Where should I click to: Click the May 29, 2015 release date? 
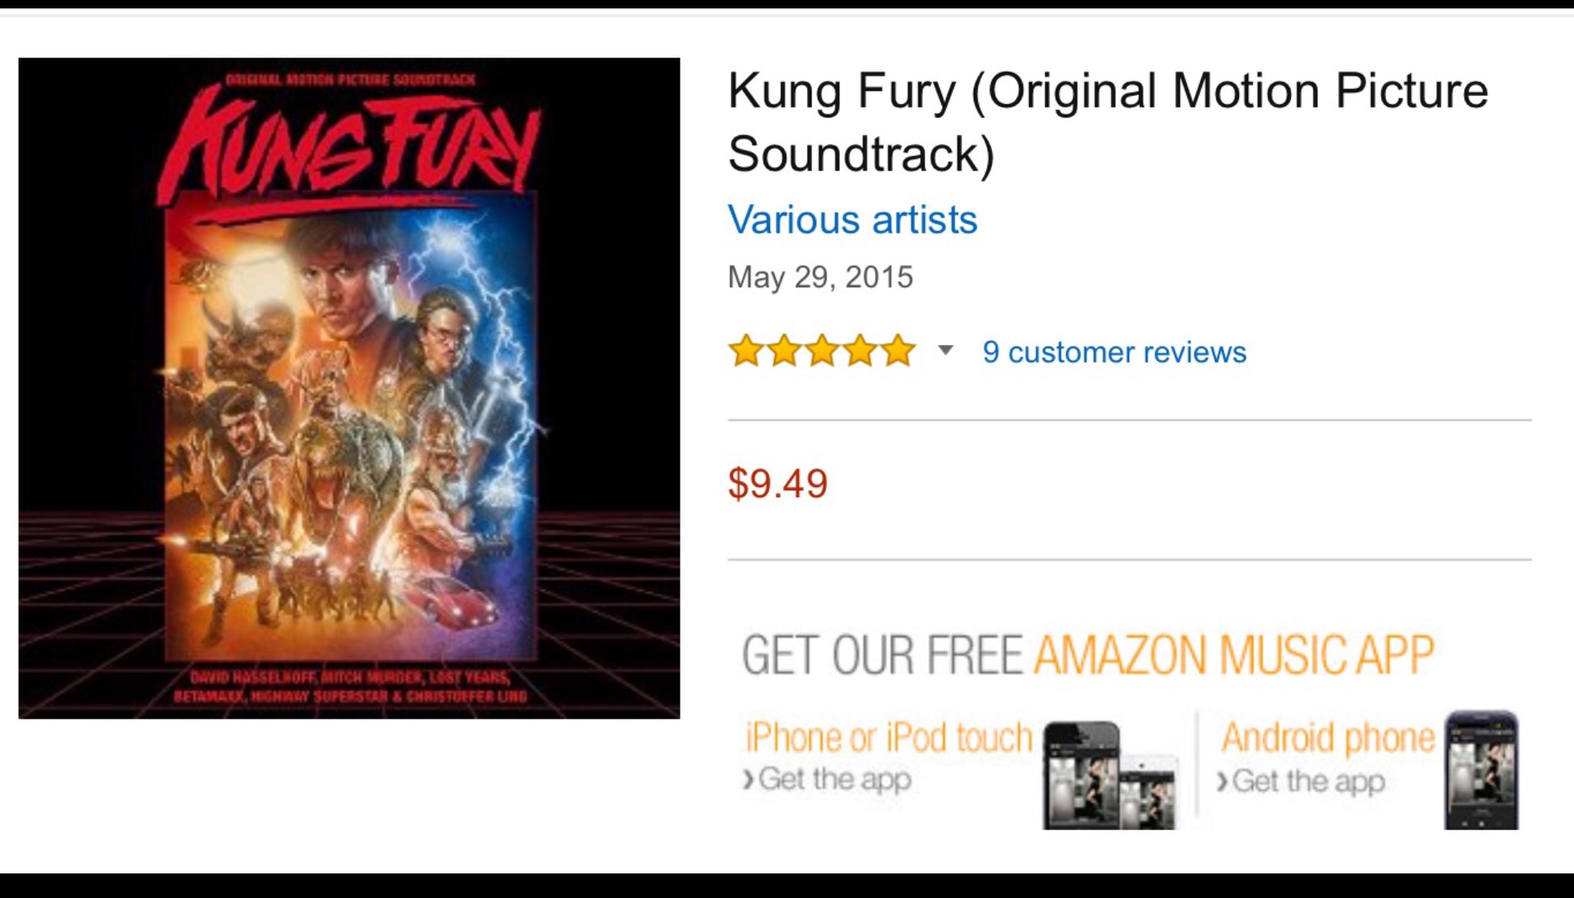(x=820, y=277)
